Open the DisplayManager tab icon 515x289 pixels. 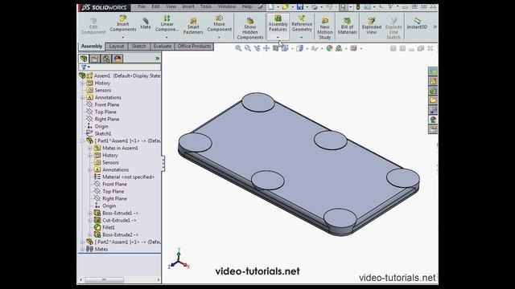pos(117,59)
